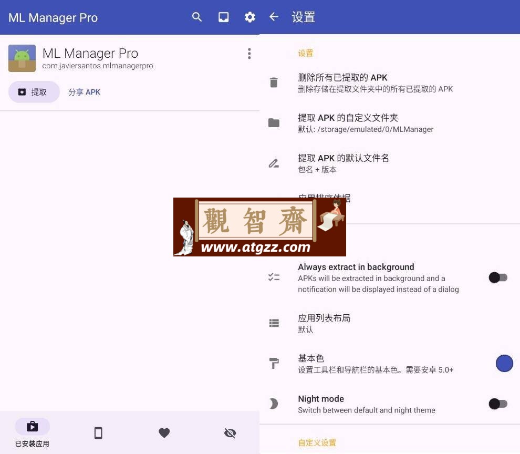Select Night mode setting label
The height and width of the screenshot is (454, 520).
click(x=321, y=399)
